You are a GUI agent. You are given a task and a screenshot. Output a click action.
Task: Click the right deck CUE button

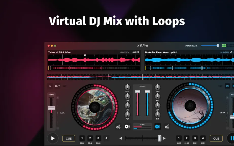coord(216,138)
